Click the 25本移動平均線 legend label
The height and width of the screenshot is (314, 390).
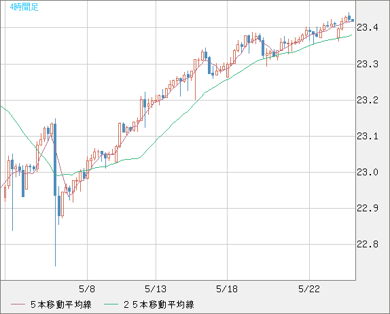pyautogui.click(x=159, y=304)
